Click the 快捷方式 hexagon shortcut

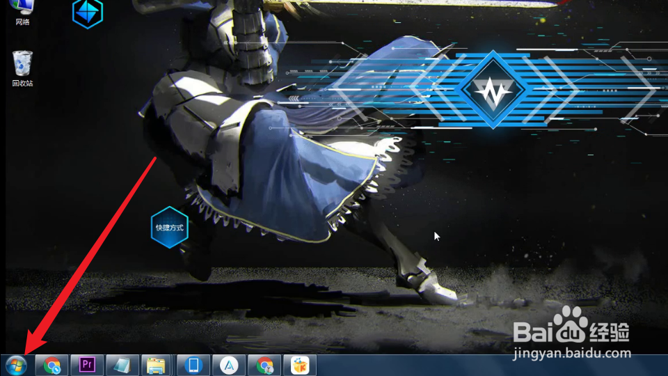pos(170,227)
